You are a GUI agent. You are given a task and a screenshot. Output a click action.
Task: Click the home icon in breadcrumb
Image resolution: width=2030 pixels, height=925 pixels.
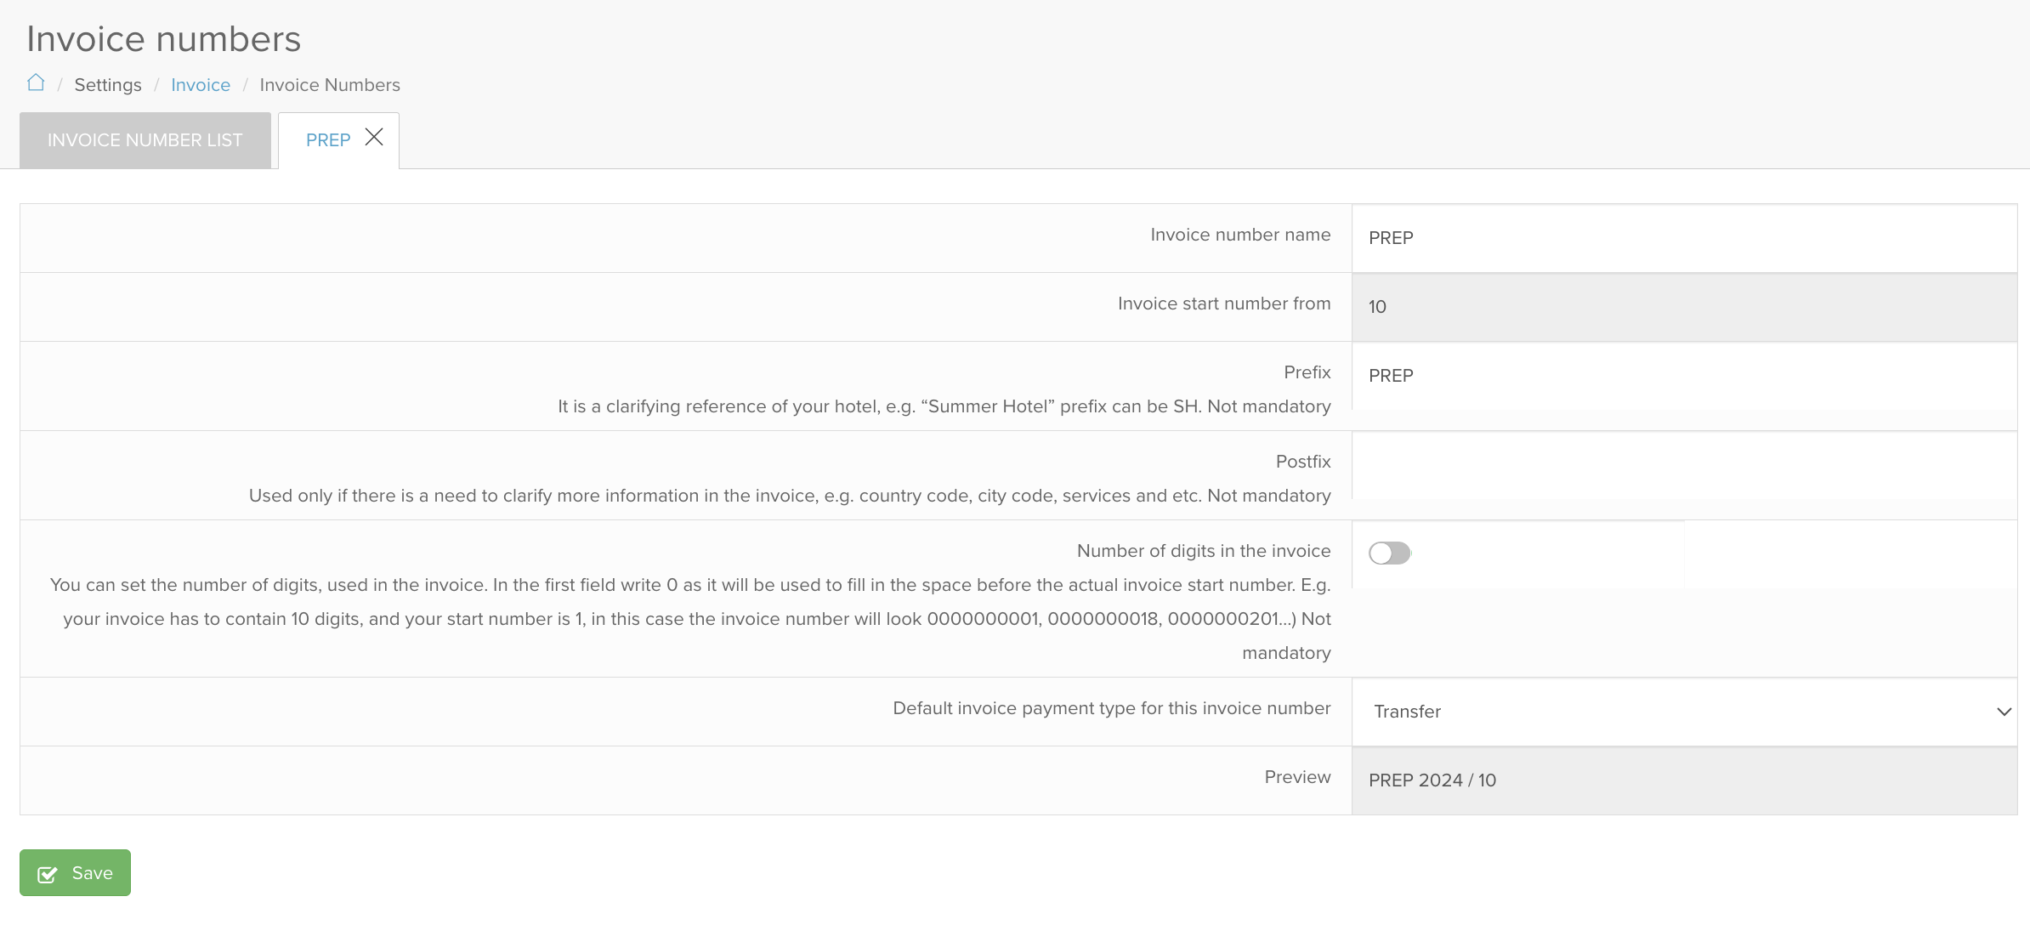tap(36, 83)
